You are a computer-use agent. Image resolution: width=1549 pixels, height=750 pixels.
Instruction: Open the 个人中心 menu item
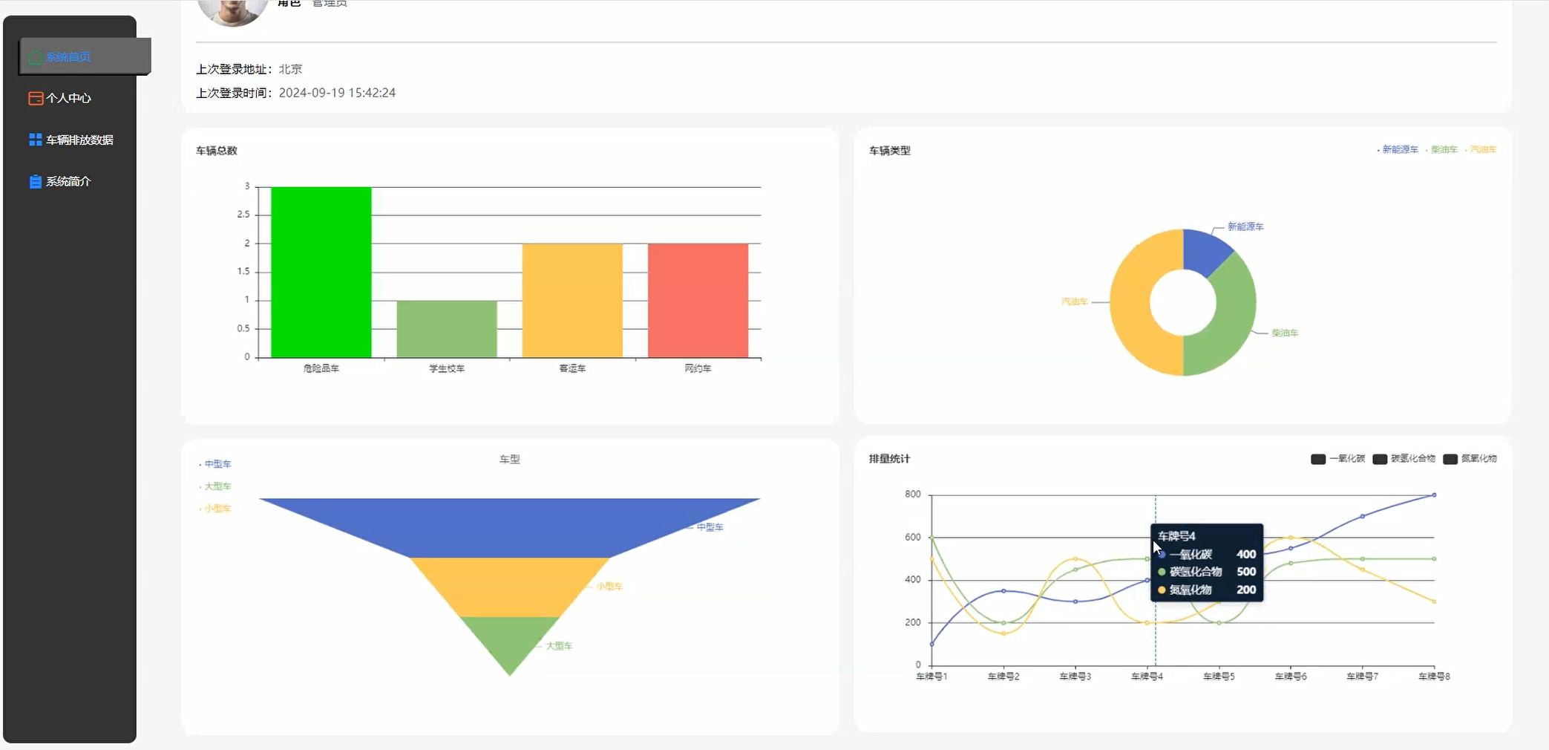[x=70, y=98]
